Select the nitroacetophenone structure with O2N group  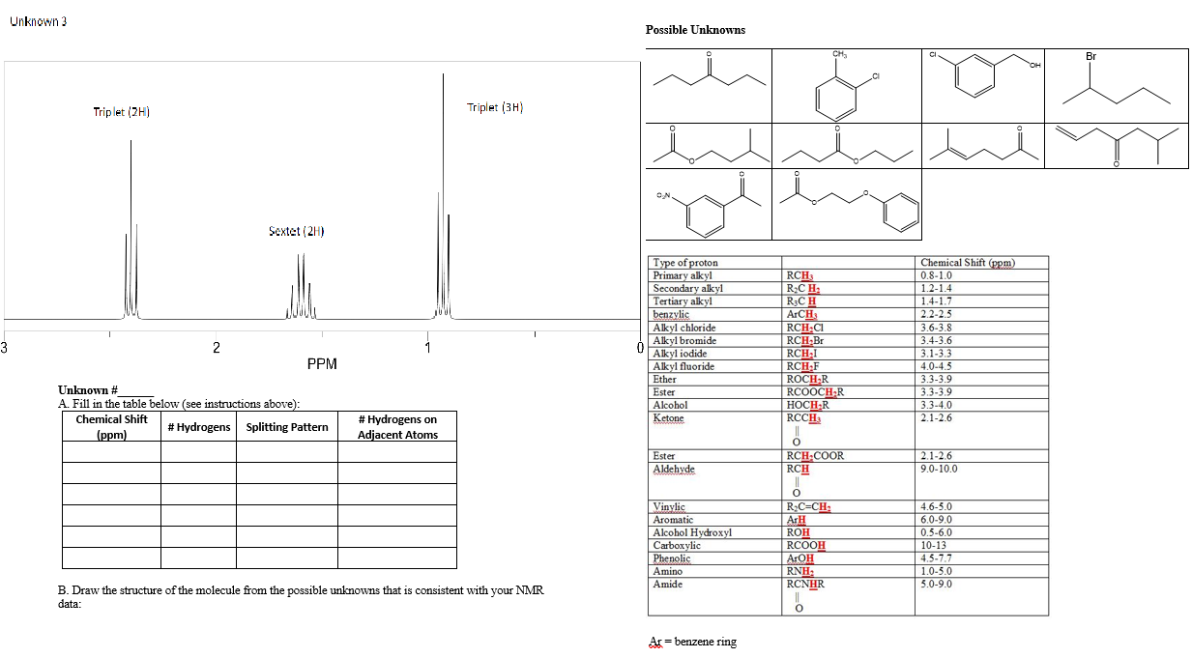708,206
